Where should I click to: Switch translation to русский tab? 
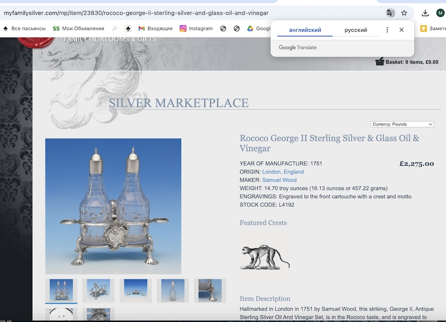(x=355, y=30)
